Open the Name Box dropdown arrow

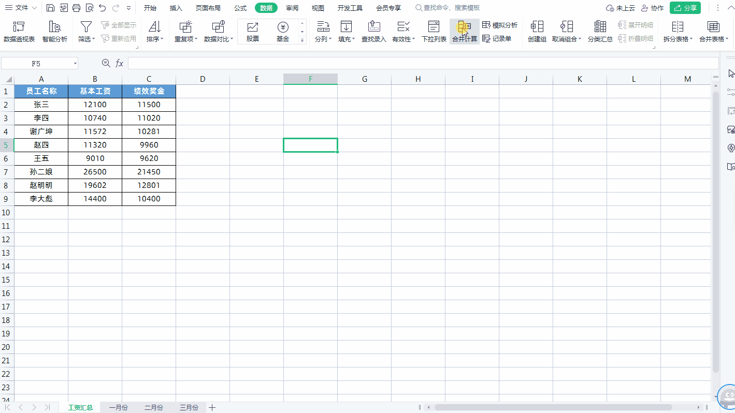(x=75, y=63)
